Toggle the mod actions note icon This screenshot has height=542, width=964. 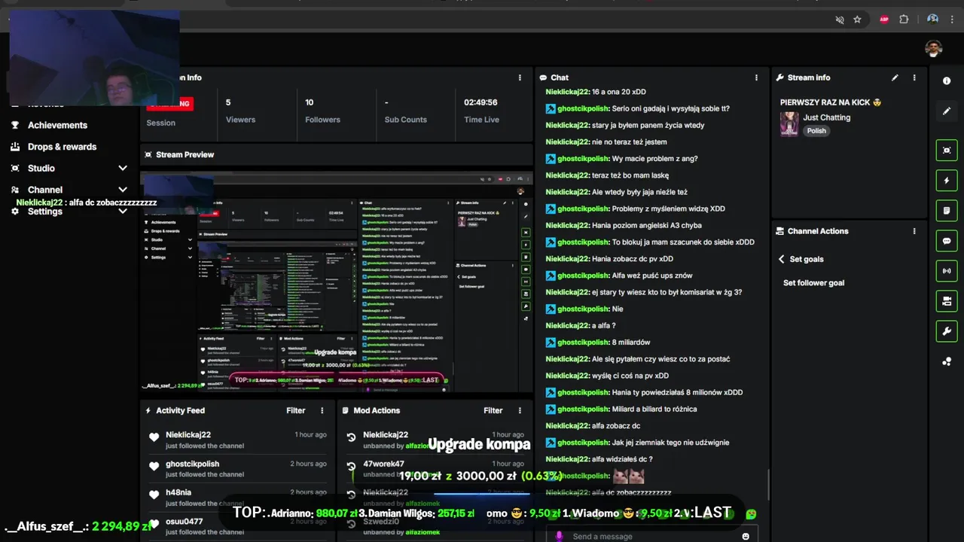click(x=947, y=211)
